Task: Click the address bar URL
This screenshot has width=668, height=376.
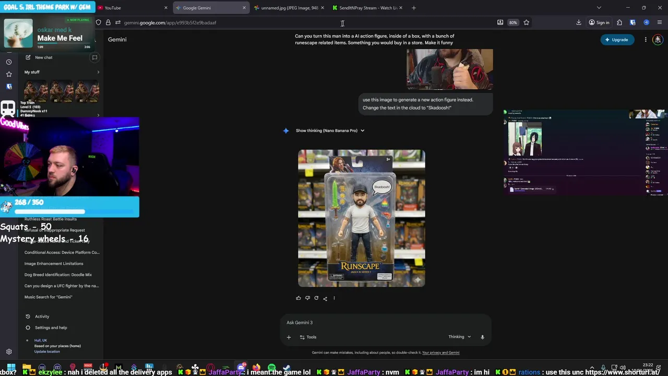Action: pos(170,22)
